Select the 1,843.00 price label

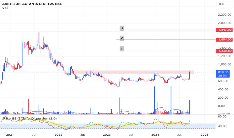coord(224,30)
